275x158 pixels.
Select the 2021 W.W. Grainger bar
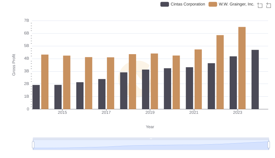click(x=198, y=79)
